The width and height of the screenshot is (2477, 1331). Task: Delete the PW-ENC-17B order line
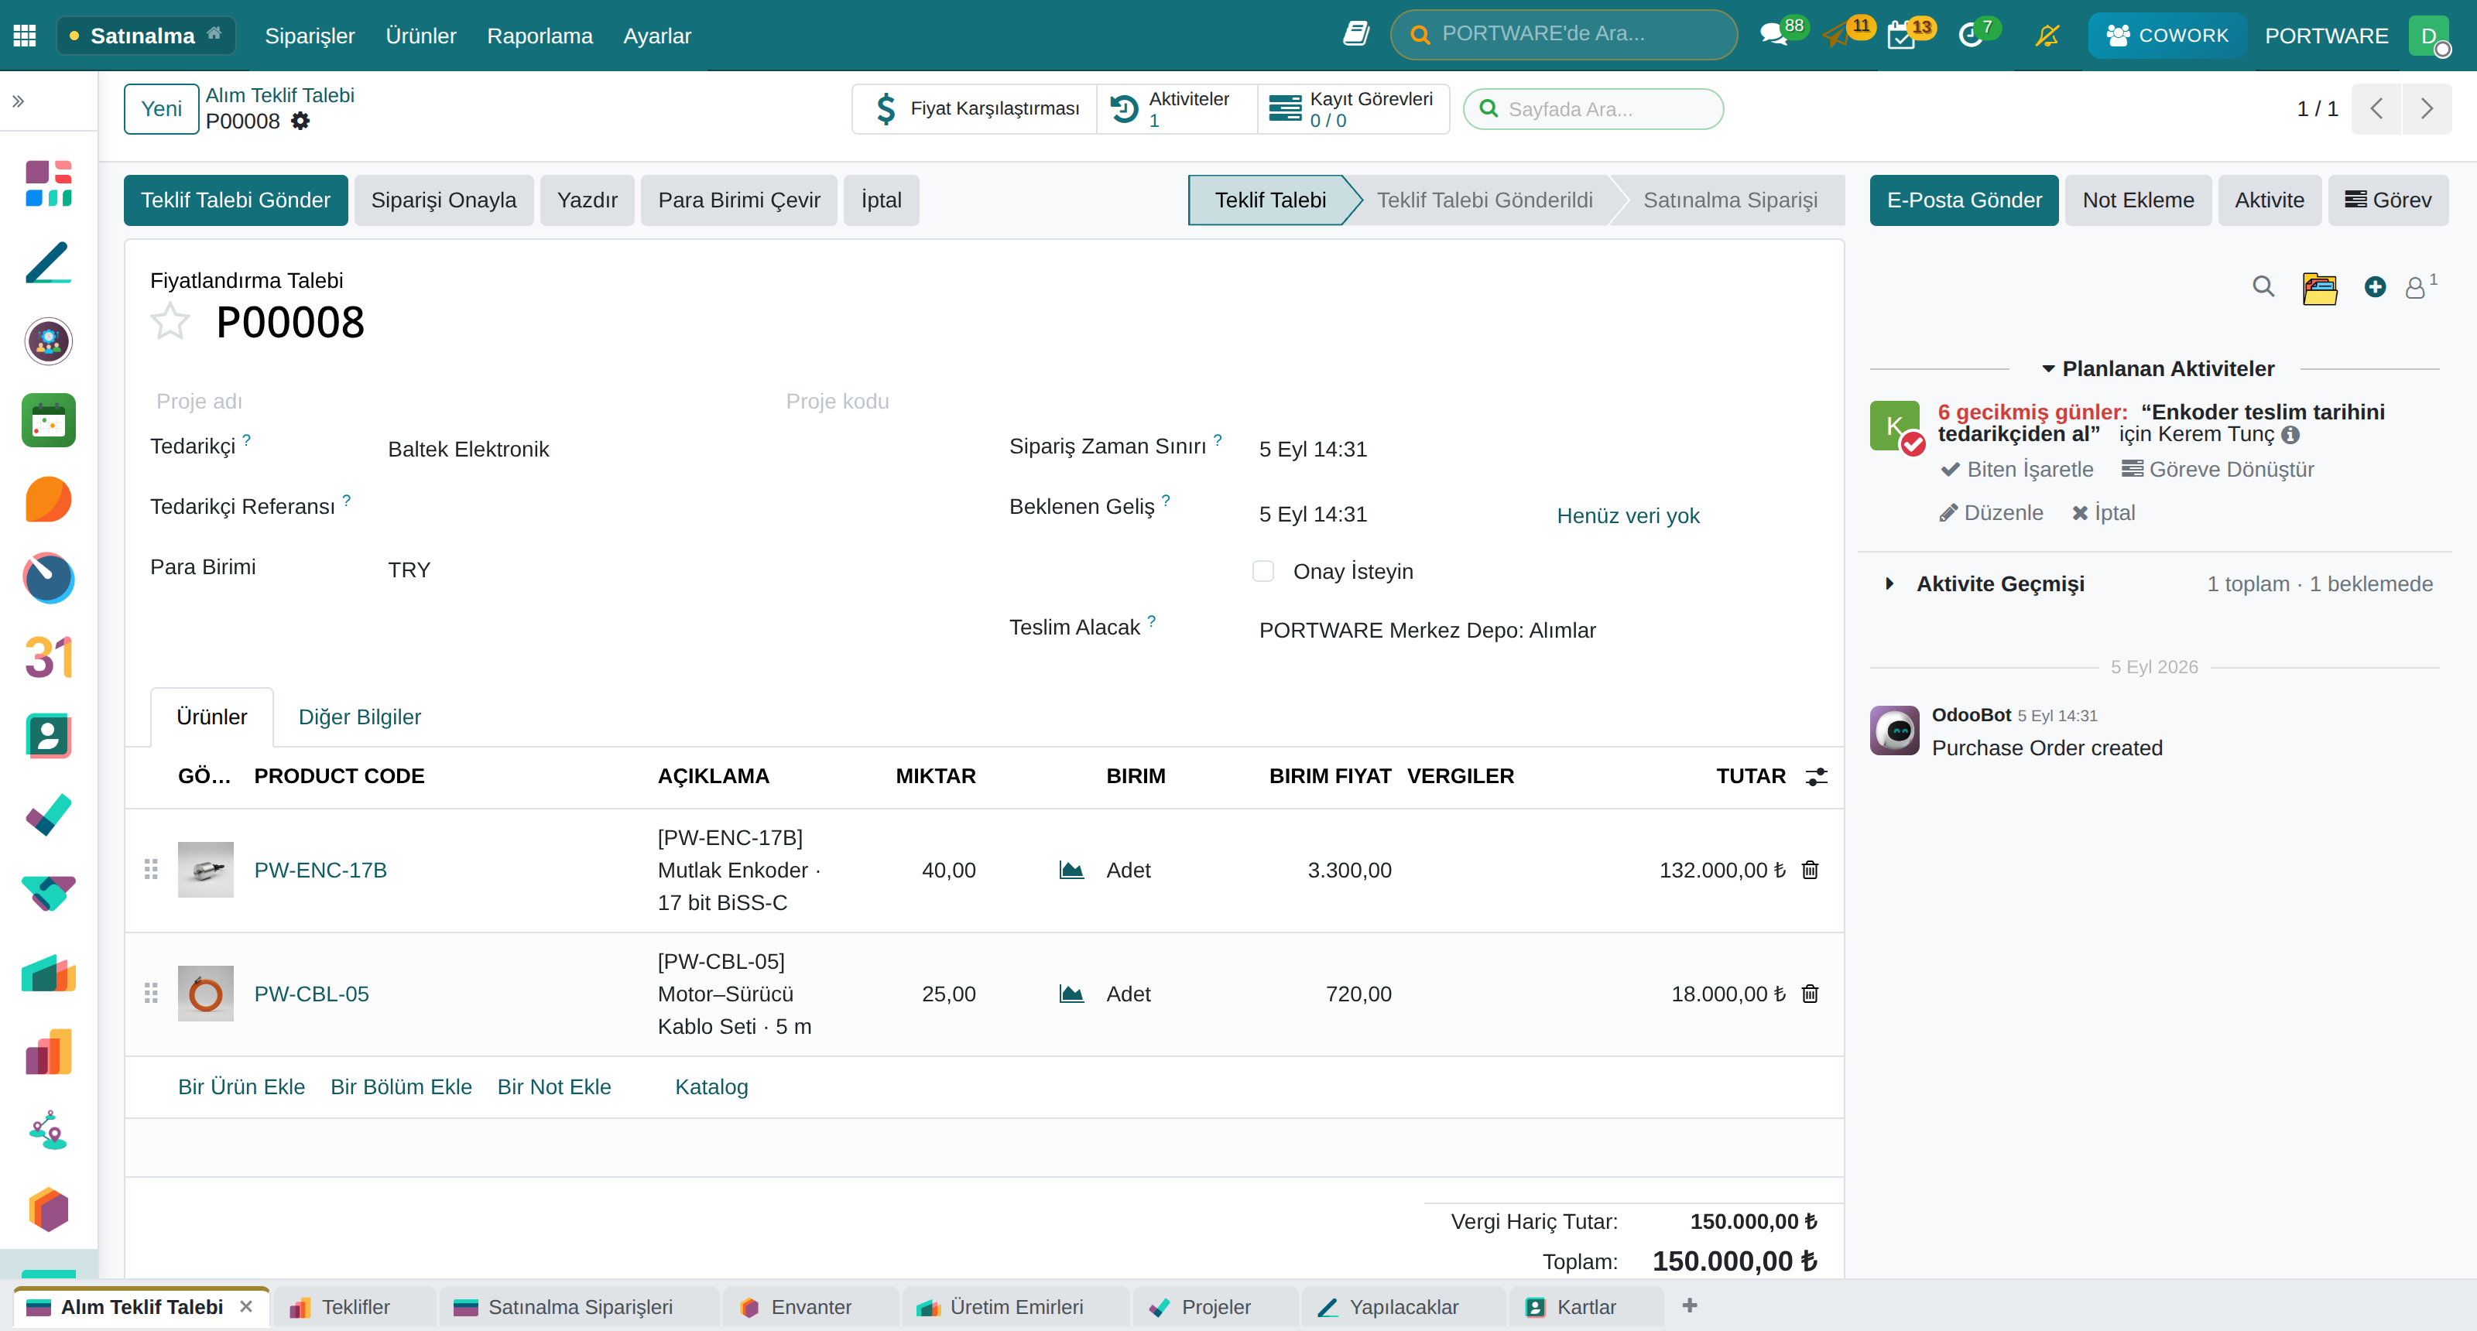coord(1810,870)
